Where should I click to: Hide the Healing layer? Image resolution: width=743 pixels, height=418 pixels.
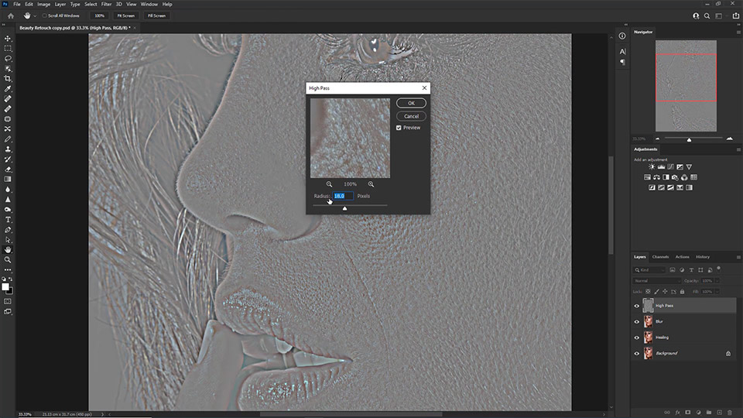click(x=637, y=337)
